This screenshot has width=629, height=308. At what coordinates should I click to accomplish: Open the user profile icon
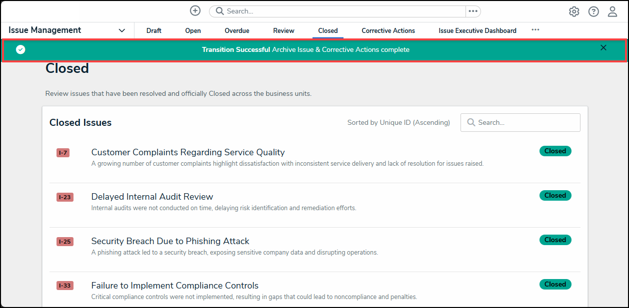[612, 11]
